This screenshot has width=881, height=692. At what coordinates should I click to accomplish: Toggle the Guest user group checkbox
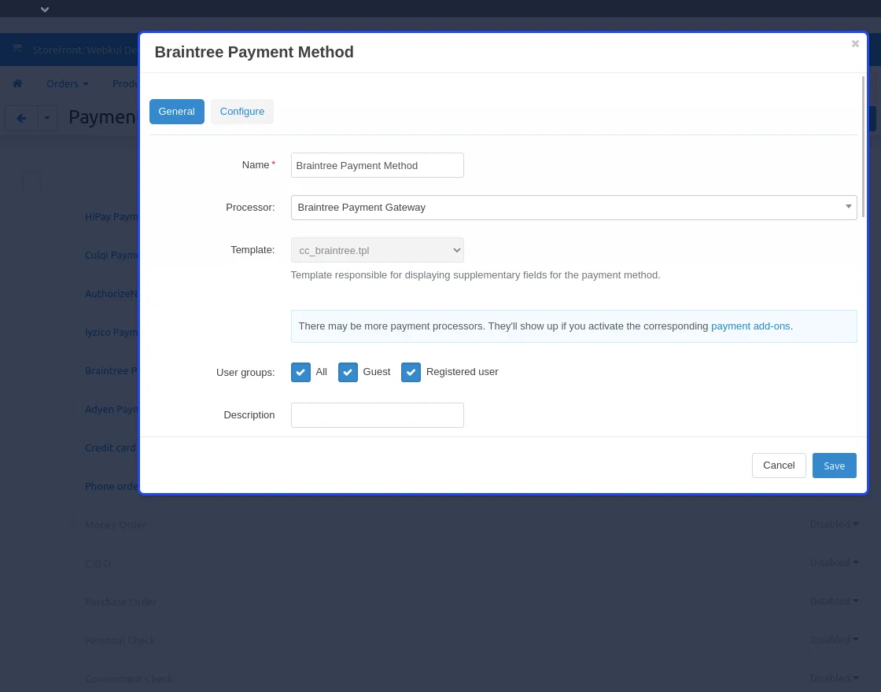point(348,372)
